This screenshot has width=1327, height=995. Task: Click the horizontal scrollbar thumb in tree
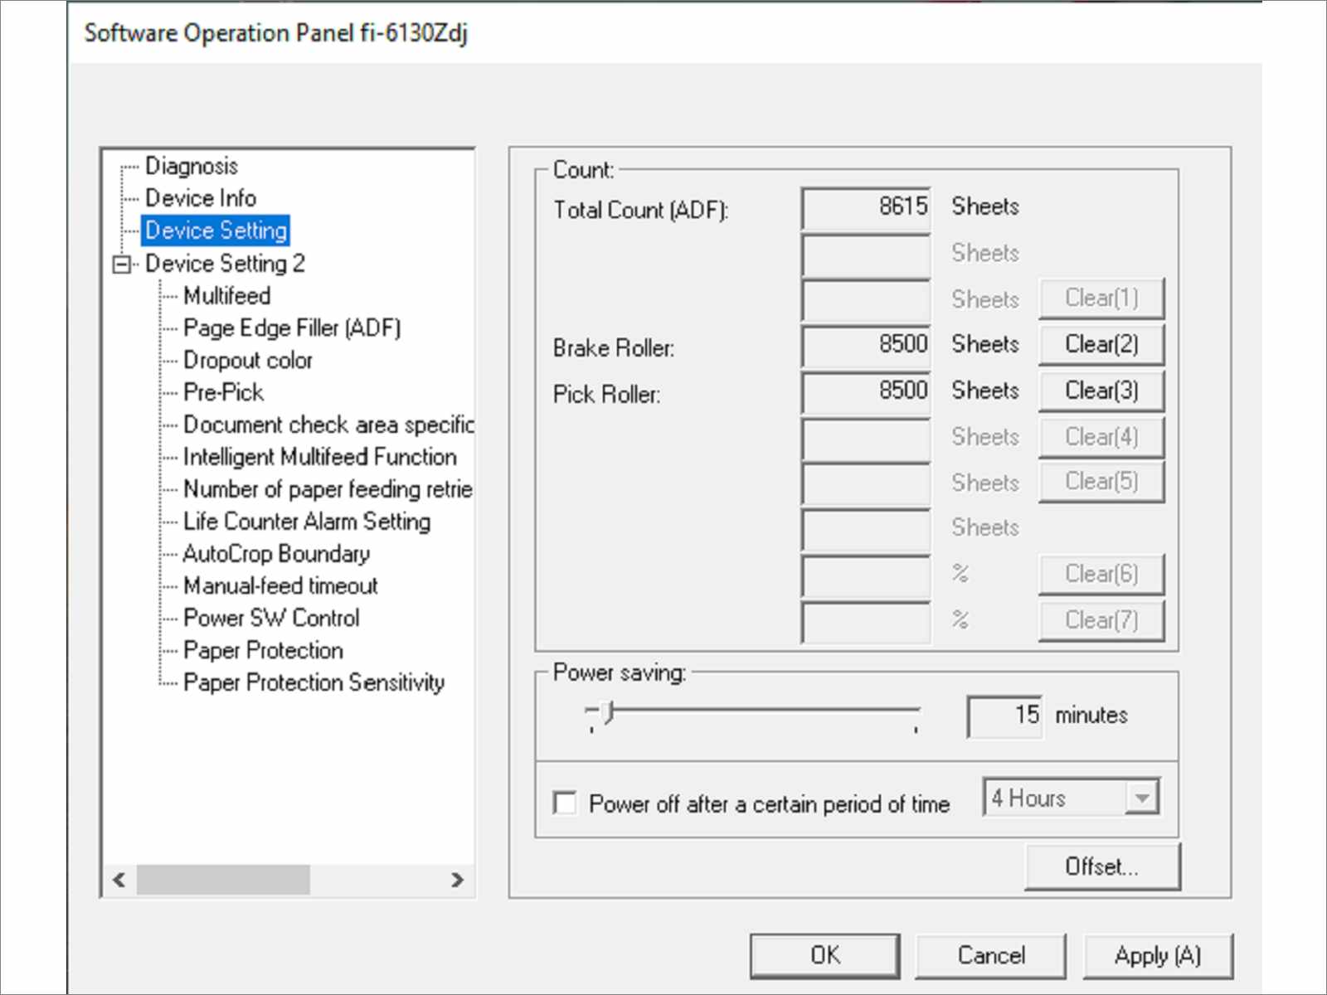[223, 880]
